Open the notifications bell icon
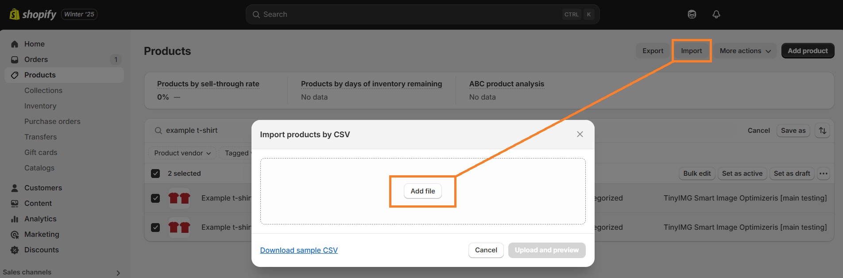The height and width of the screenshot is (278, 843). 716,14
